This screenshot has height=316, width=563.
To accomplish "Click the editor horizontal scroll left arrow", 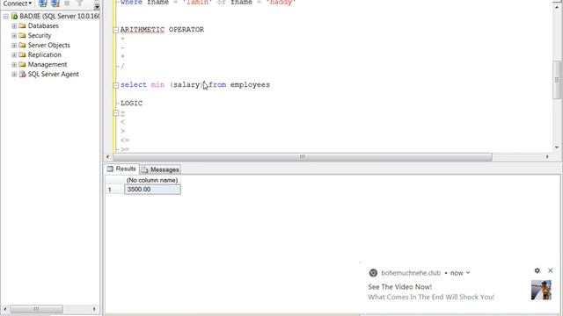I will [x=107, y=157].
